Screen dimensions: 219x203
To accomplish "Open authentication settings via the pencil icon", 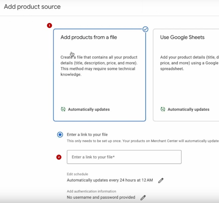I will click(x=143, y=198).
